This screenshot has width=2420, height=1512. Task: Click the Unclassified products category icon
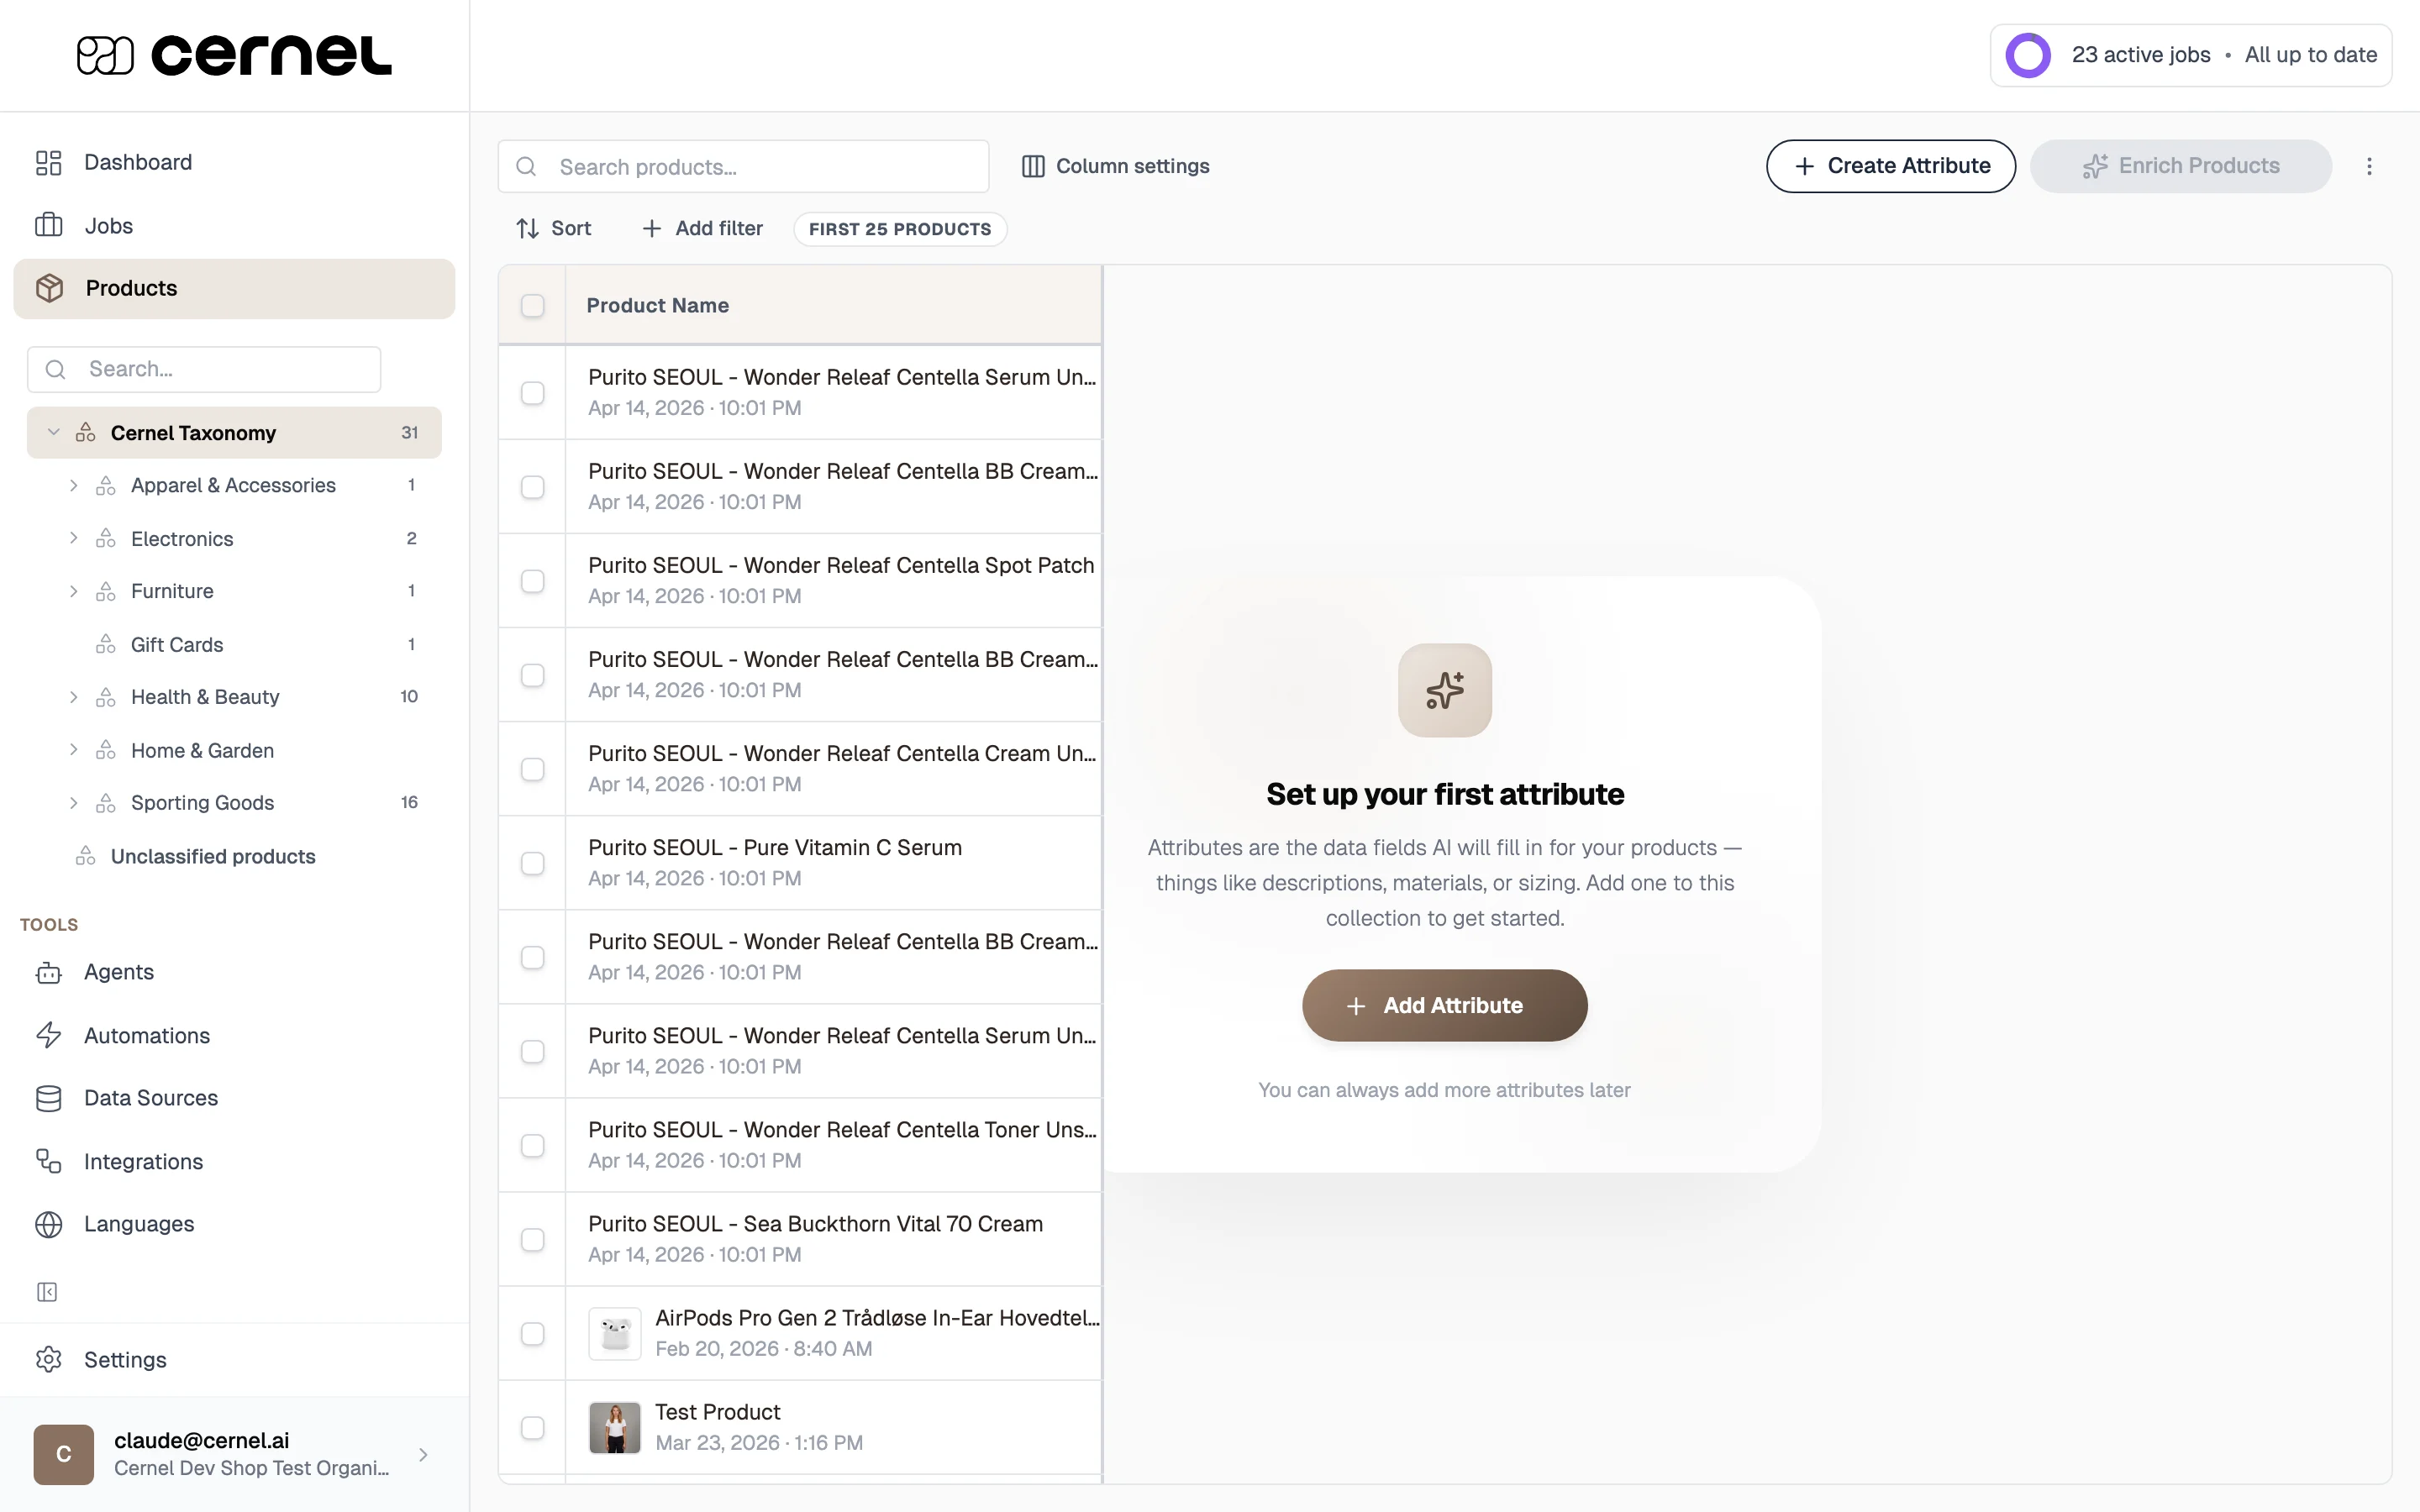click(86, 856)
